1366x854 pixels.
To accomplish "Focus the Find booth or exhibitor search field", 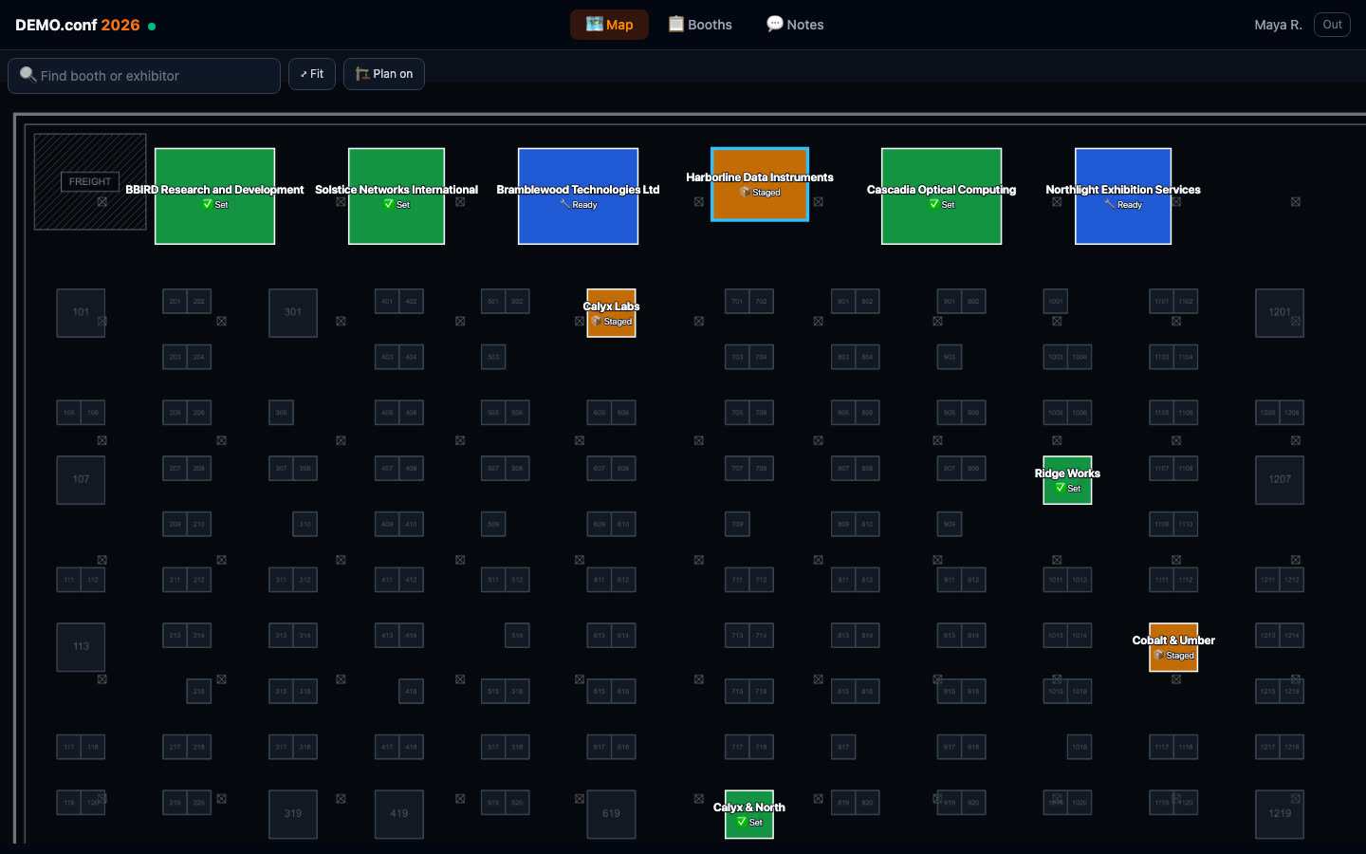I will point(144,76).
